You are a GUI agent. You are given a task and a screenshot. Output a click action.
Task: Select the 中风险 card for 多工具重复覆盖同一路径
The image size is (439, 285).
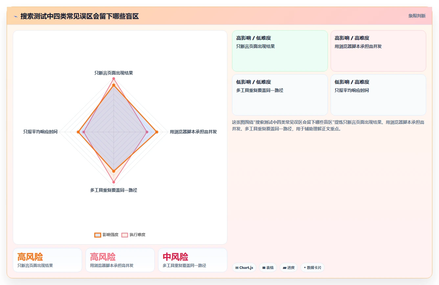(193, 260)
